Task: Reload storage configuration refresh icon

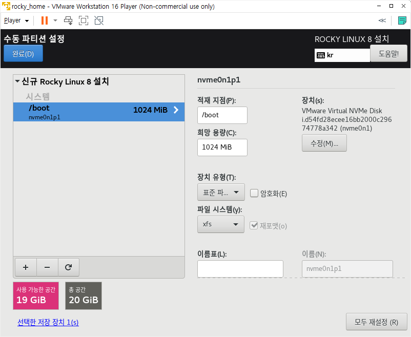Action: [x=68, y=267]
